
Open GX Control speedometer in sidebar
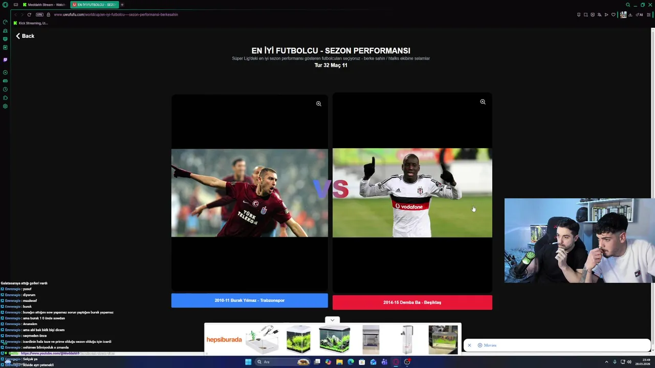5,22
